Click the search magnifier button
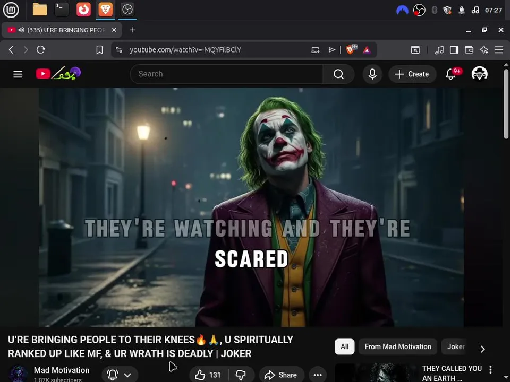Screen dimensions: 510x382 tap(338, 74)
